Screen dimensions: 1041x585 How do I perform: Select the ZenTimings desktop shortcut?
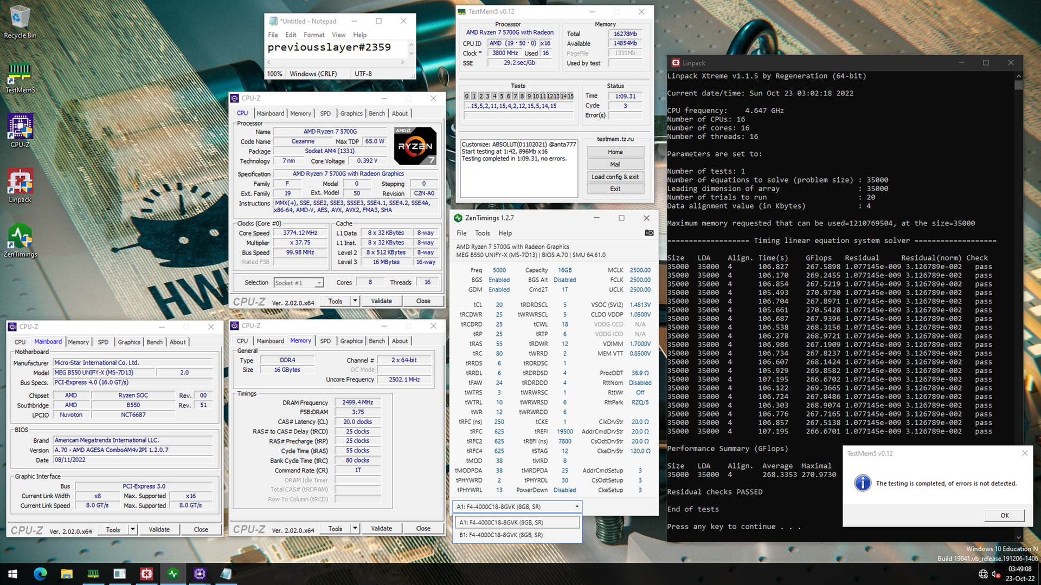pos(20,240)
